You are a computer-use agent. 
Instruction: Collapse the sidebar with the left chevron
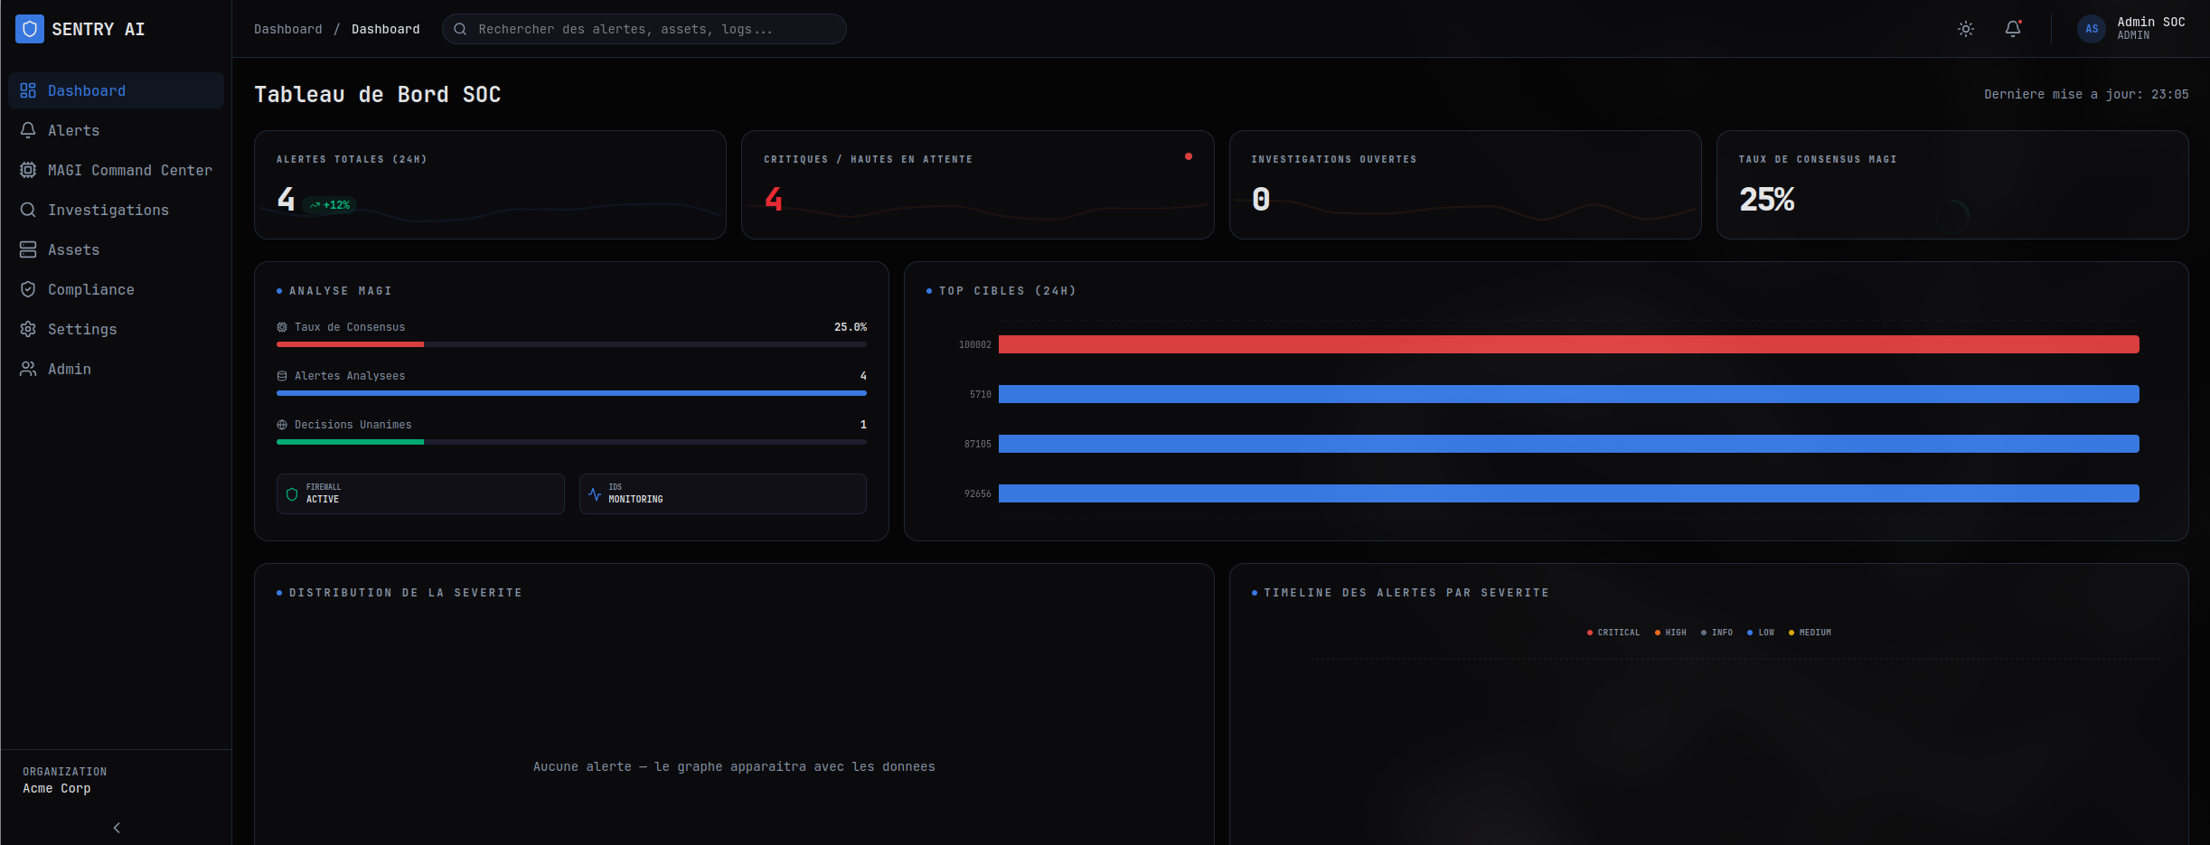116,827
